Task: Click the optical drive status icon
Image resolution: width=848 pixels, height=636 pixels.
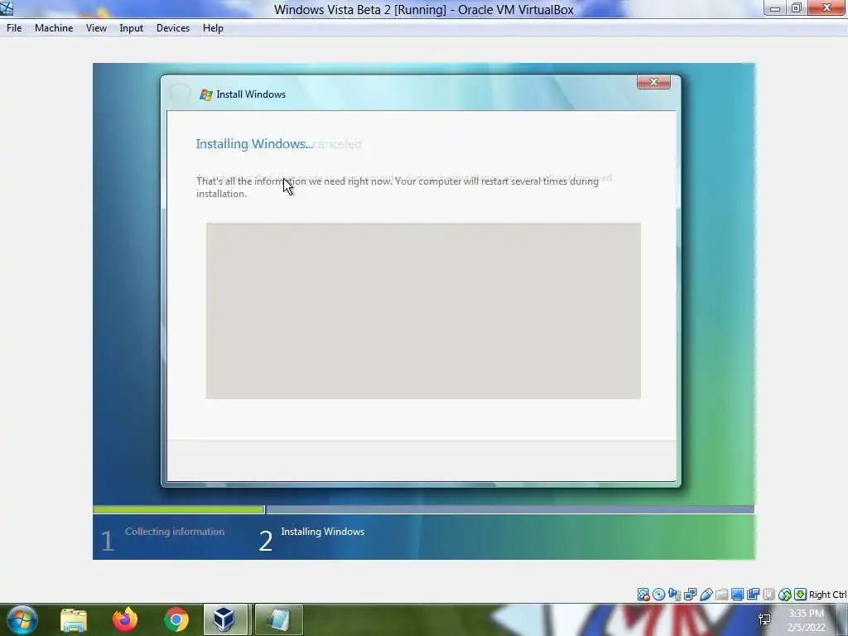Action: [658, 595]
